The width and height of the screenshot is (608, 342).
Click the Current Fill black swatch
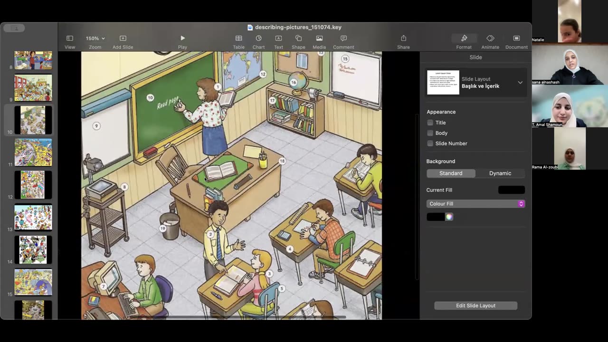512,190
